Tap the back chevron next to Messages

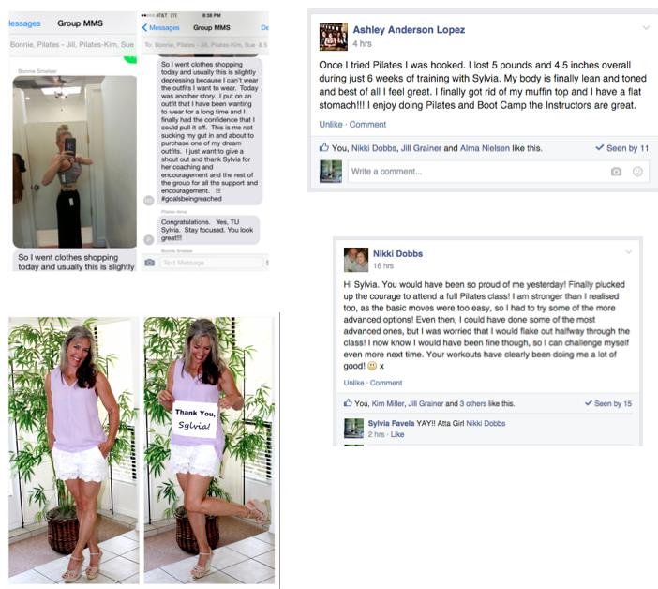(144, 28)
